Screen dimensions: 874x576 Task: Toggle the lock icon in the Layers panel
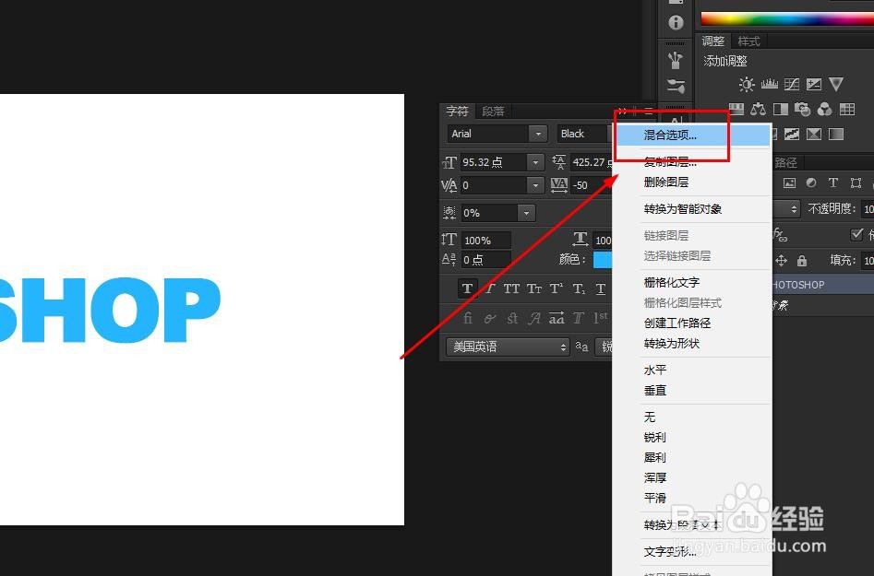801,261
